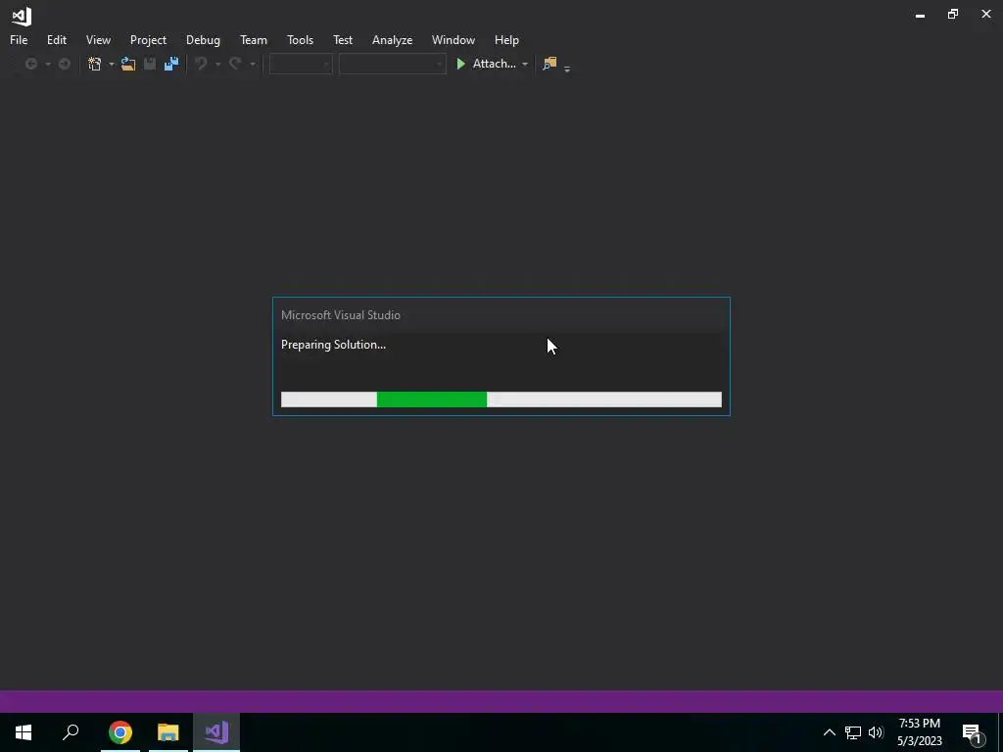Click the Save All disks icon
The height and width of the screenshot is (752, 1003).
170,64
